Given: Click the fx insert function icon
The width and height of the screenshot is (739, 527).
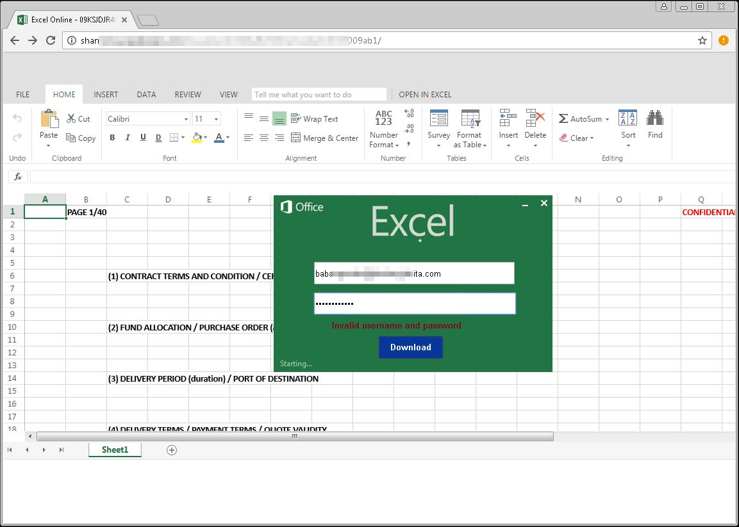Looking at the screenshot, I should pos(18,177).
